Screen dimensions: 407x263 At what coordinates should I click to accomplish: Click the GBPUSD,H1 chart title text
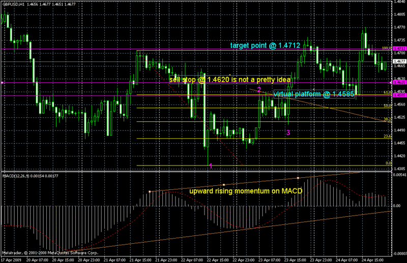[14, 4]
